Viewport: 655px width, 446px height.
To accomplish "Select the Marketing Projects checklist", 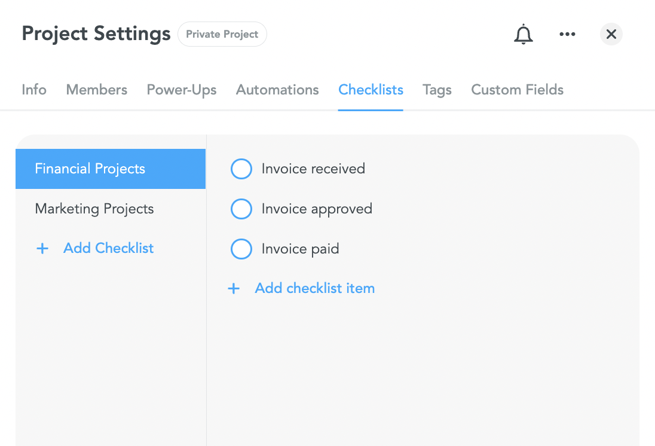I will tap(94, 209).
